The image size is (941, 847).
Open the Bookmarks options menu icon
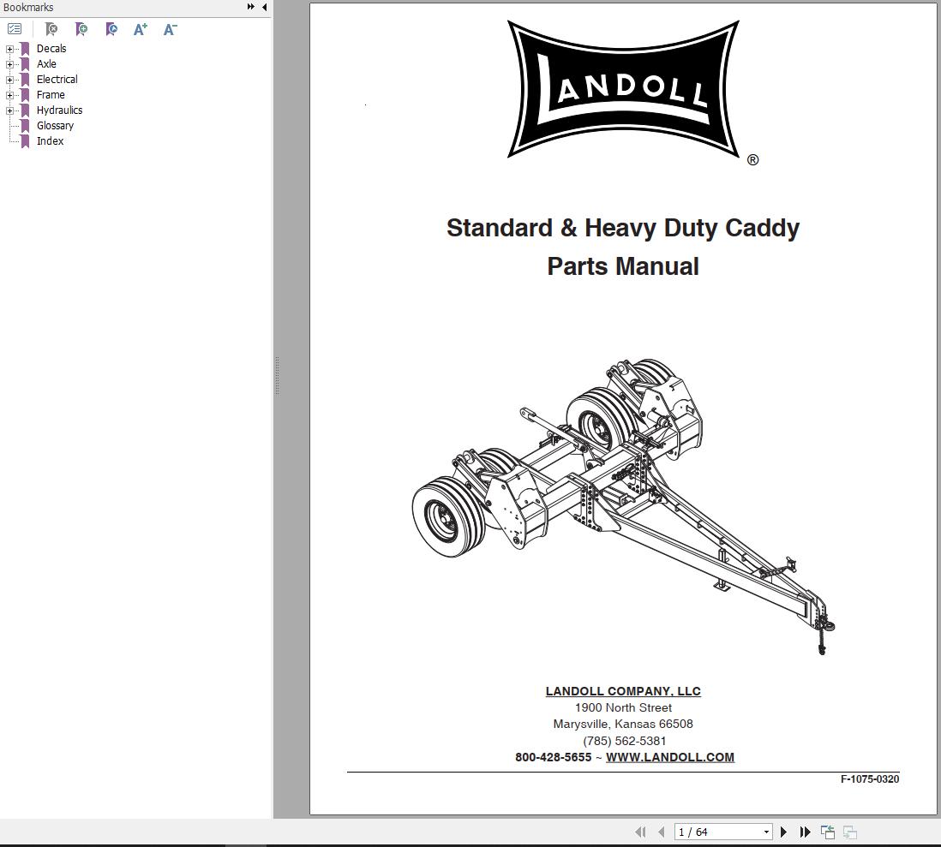point(15,29)
